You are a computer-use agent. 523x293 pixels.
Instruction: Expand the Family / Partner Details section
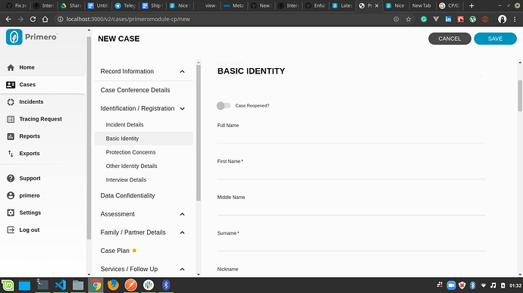click(x=182, y=232)
